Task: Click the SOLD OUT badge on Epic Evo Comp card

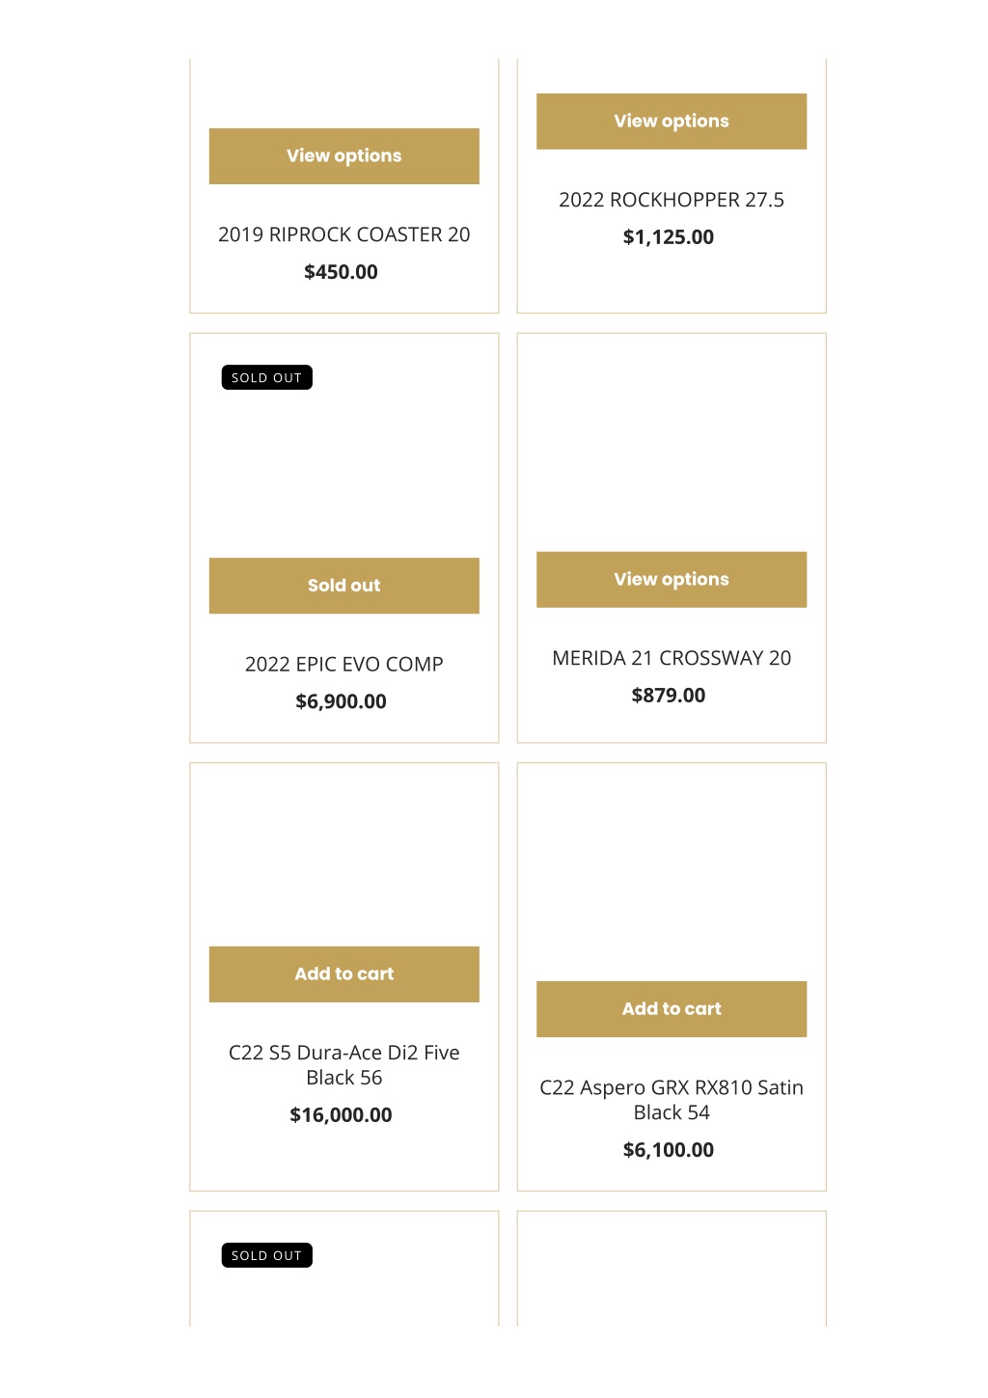Action: 267,377
